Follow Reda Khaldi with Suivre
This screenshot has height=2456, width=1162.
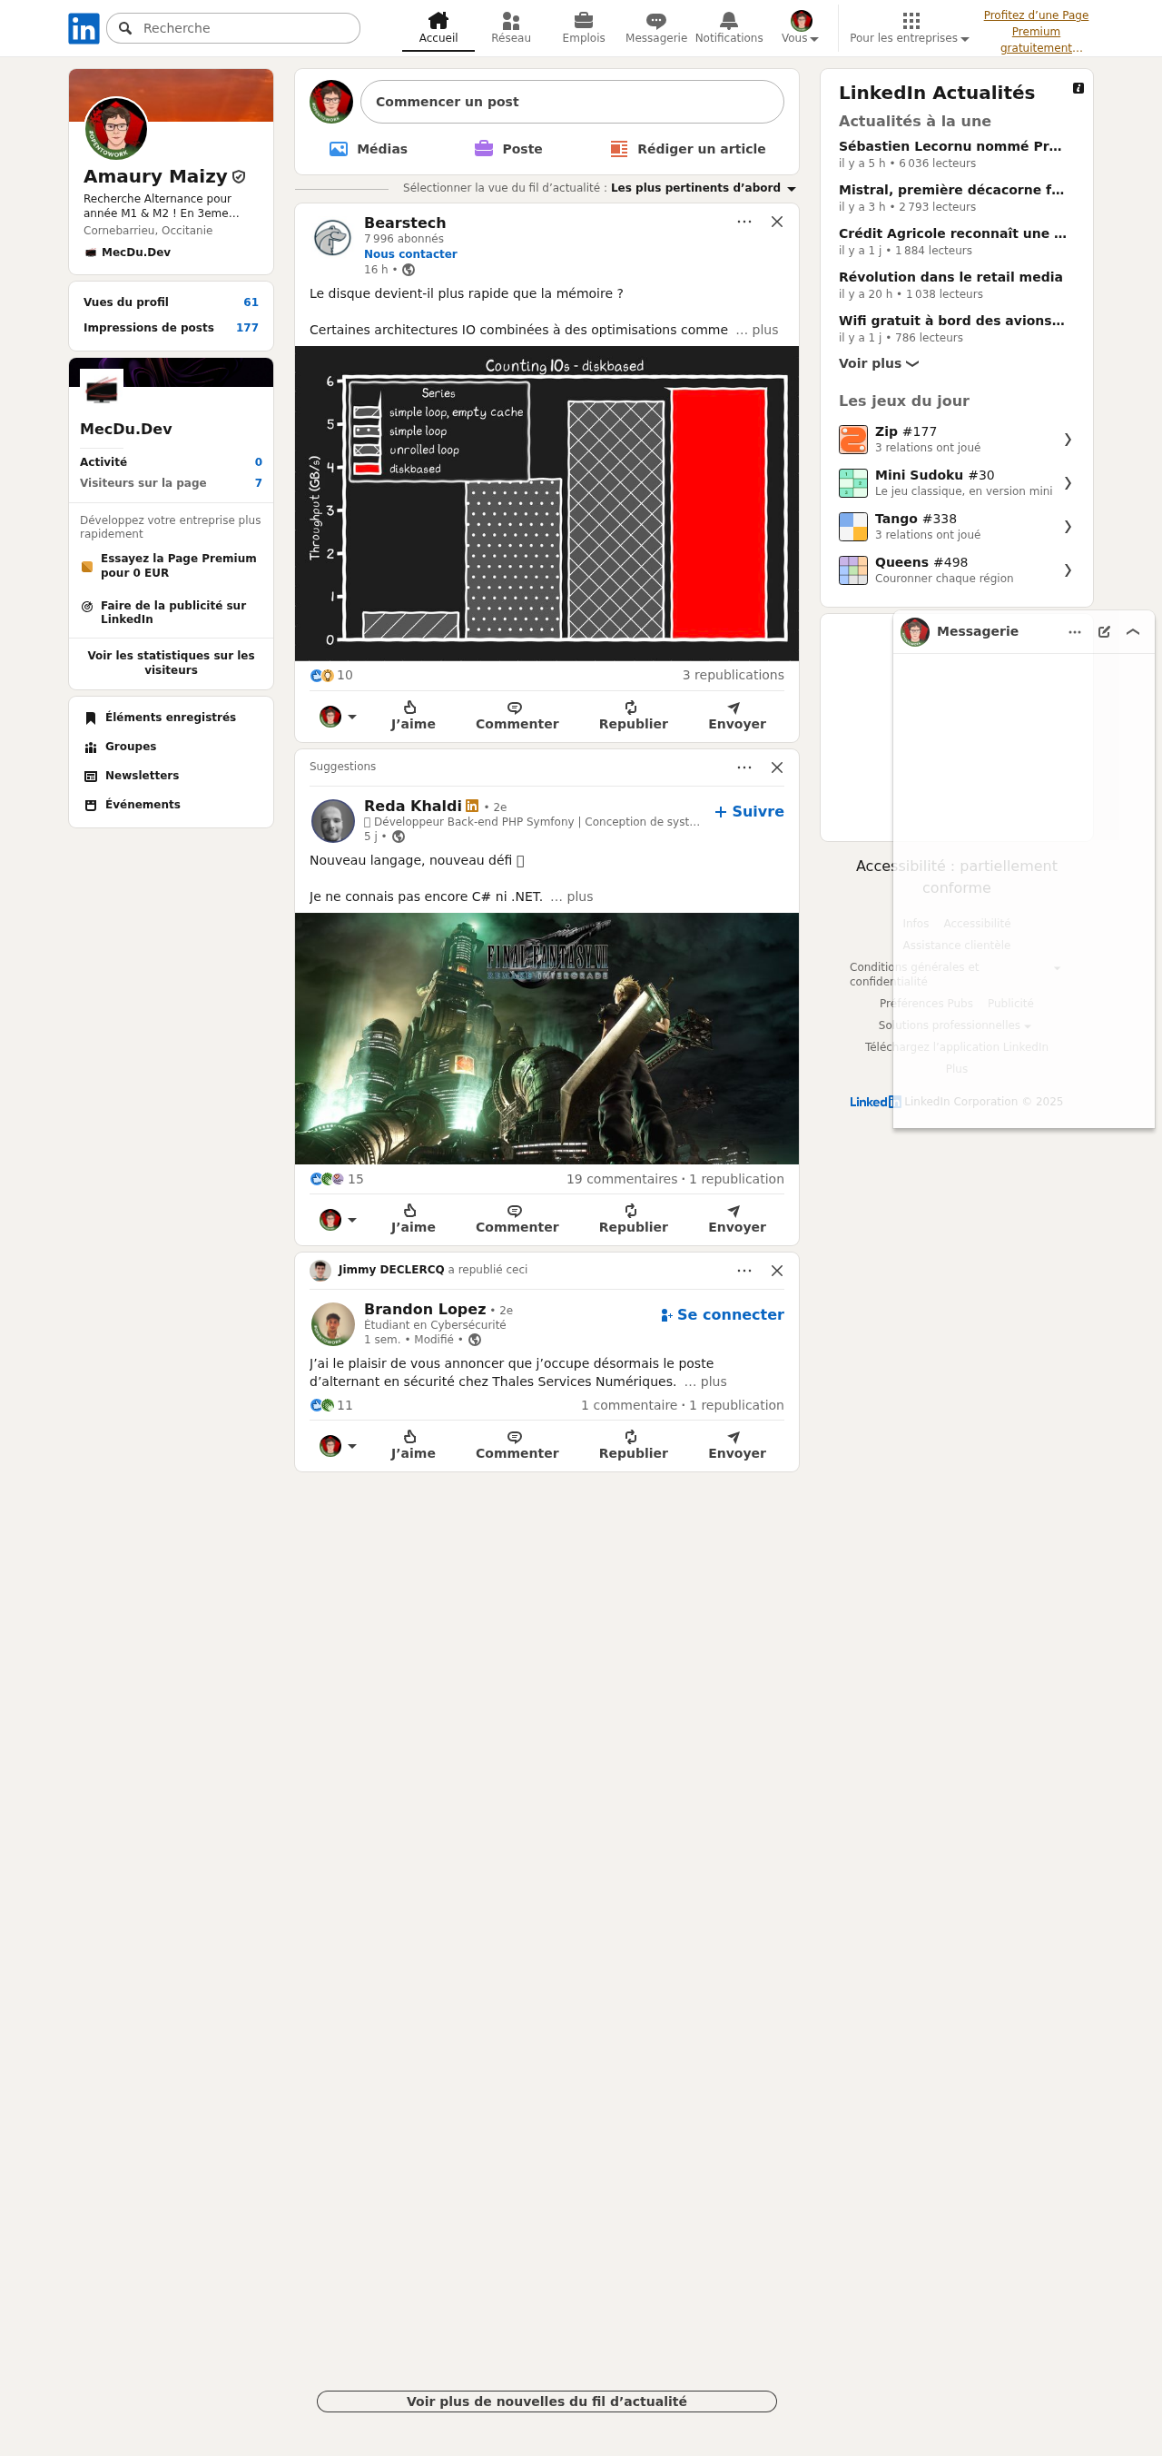[749, 811]
